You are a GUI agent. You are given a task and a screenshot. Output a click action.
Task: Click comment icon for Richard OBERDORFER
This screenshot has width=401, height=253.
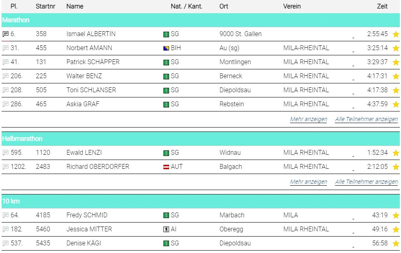[6, 167]
